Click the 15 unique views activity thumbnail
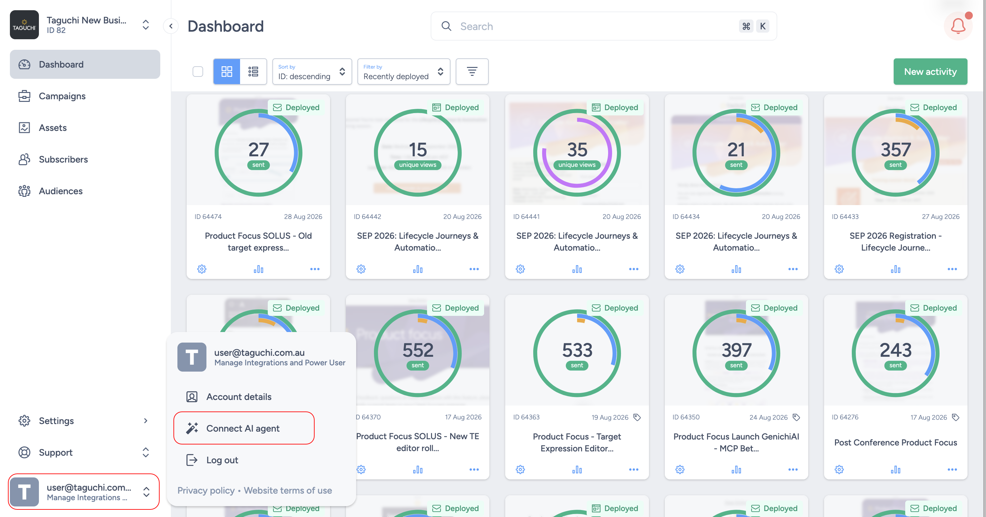 tap(417, 150)
